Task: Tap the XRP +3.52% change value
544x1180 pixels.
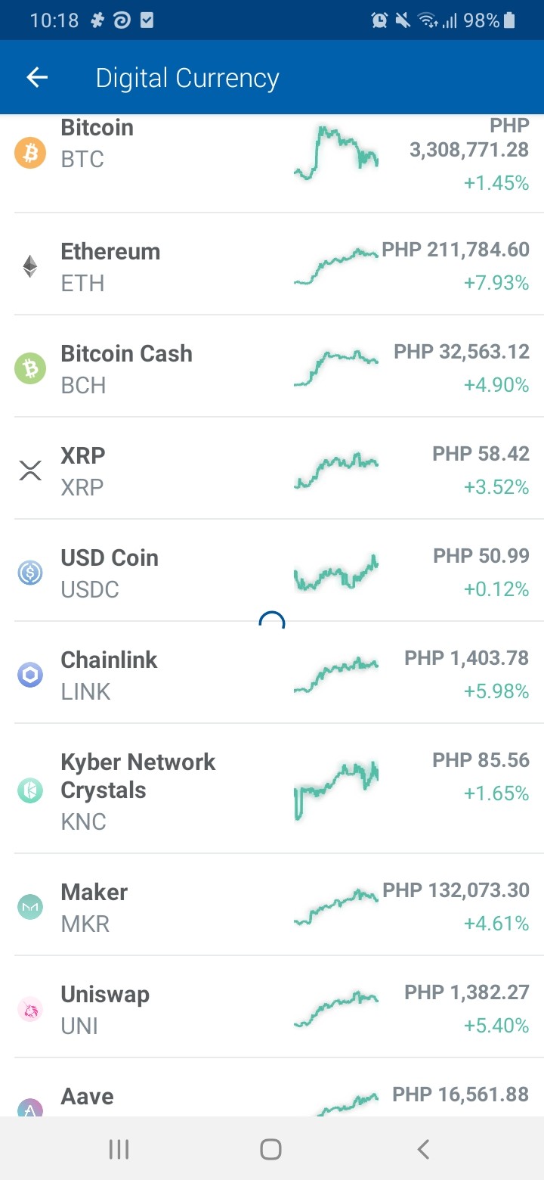Action: [496, 486]
